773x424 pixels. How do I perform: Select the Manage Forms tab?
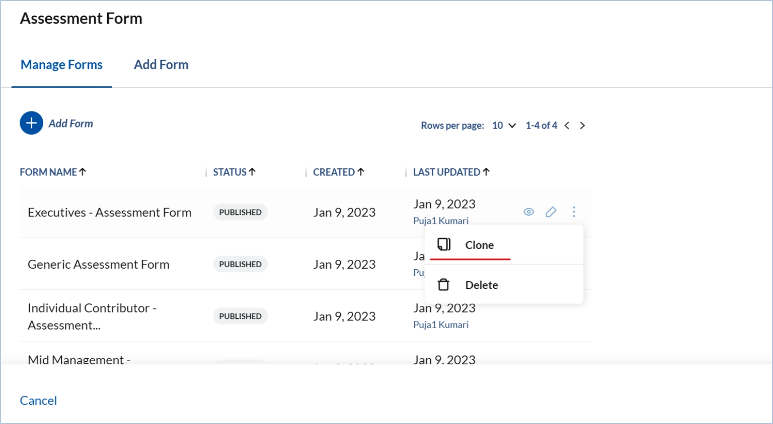tap(61, 65)
